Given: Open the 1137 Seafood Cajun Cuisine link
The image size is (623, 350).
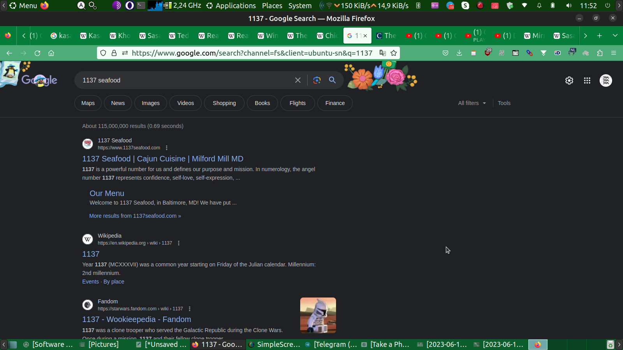Looking at the screenshot, I should (x=163, y=159).
